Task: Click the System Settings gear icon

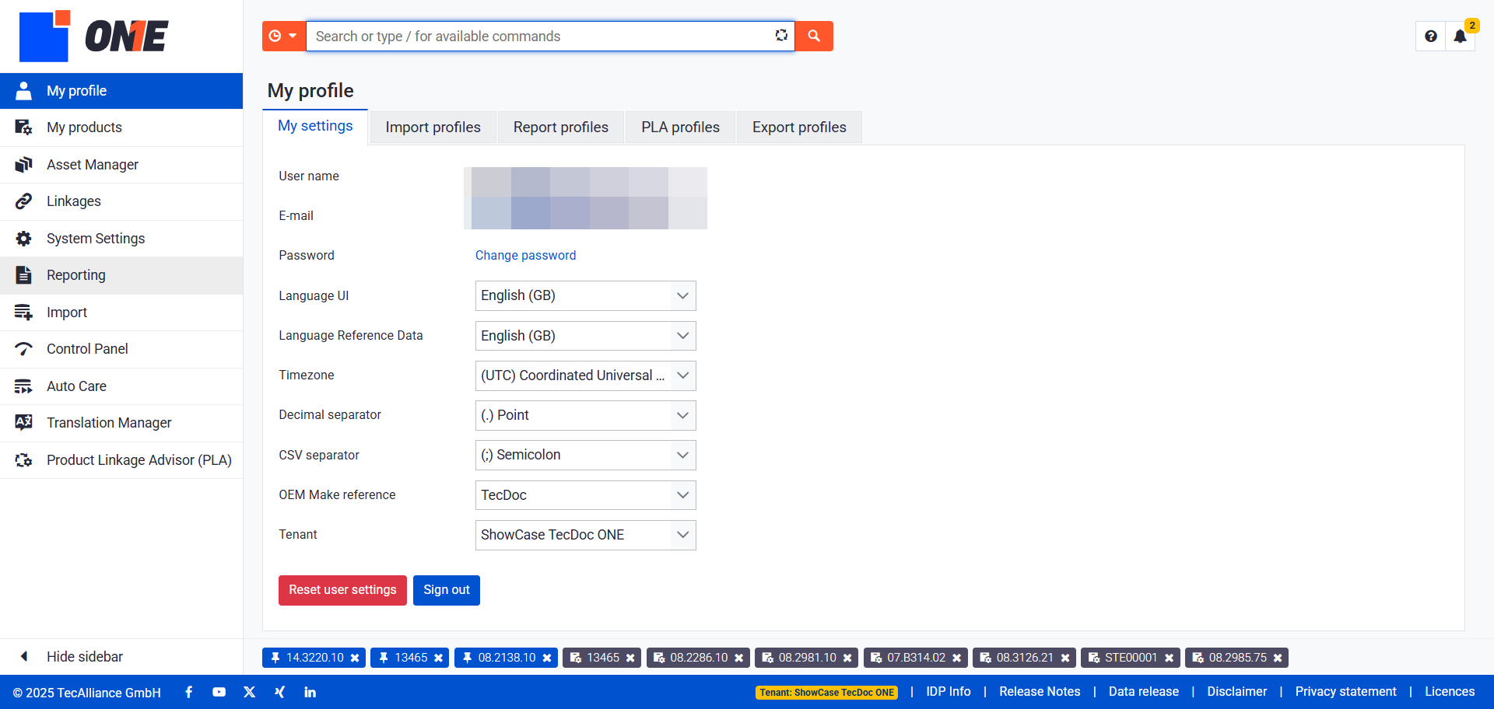Action: pos(24,239)
